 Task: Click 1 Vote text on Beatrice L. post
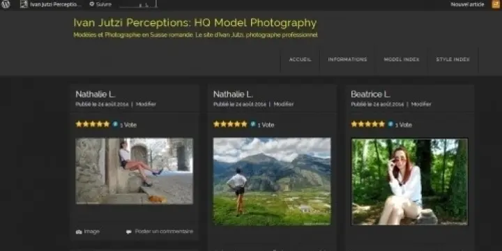404,125
